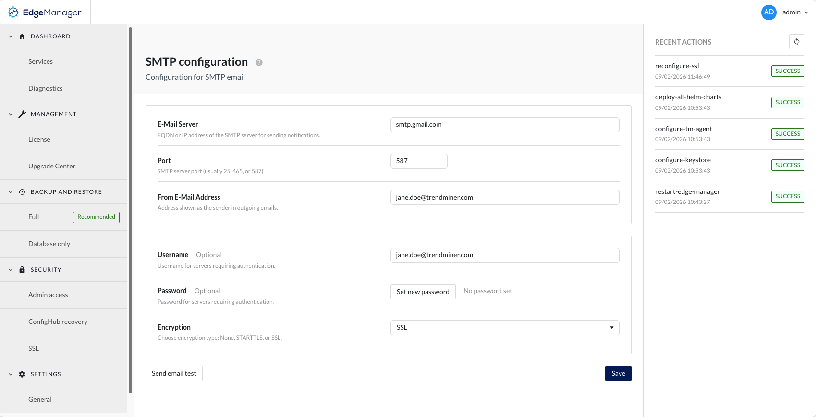Focus the E-Mail Server input field
The height and width of the screenshot is (417, 816).
504,125
